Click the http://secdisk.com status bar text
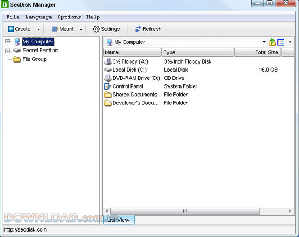Screen dimensions: 299x237 coord(25,229)
